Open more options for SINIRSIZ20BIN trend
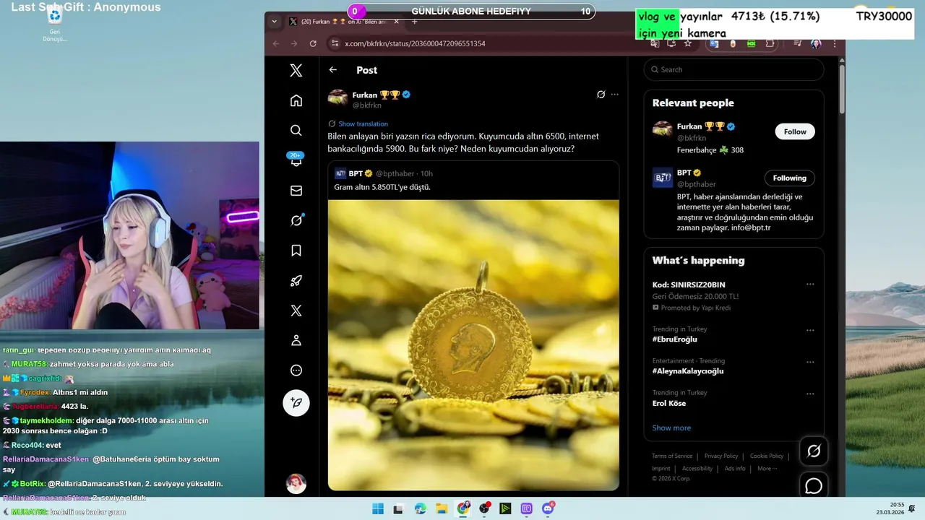This screenshot has height=520, width=925. coord(810,285)
